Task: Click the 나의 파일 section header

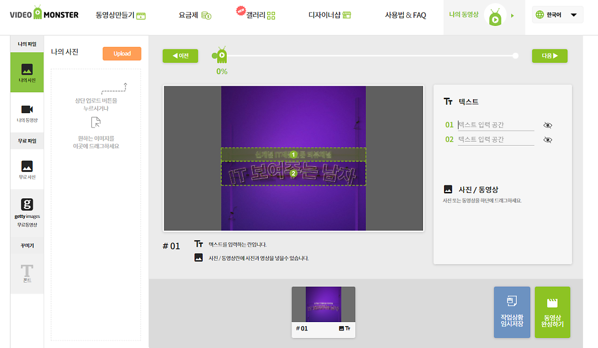Action: 27,44
